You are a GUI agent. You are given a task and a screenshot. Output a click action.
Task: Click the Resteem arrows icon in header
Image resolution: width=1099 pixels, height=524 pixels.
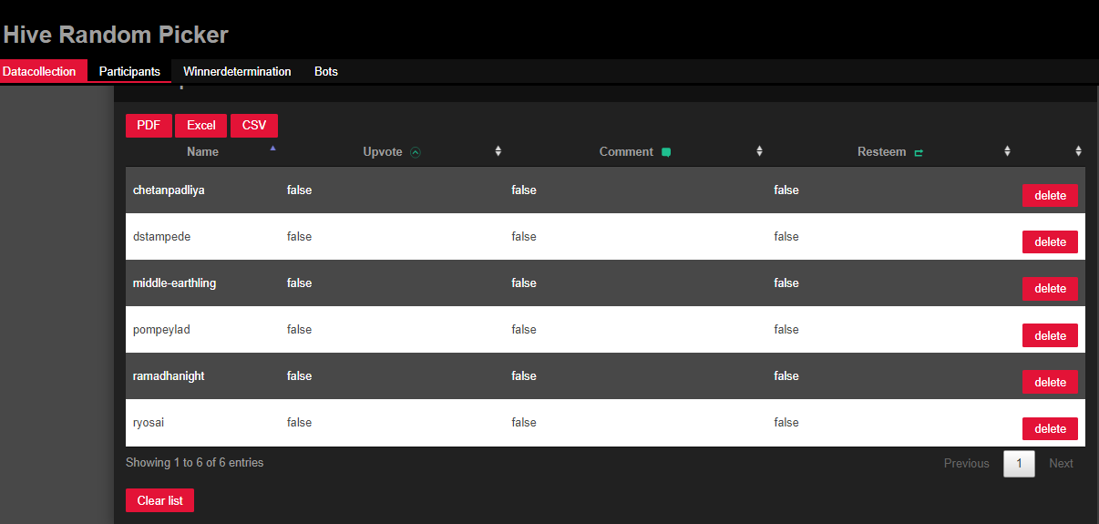click(x=919, y=152)
